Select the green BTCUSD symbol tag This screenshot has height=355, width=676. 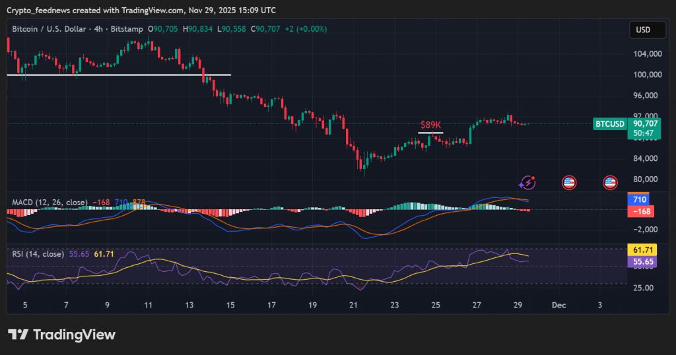click(609, 123)
